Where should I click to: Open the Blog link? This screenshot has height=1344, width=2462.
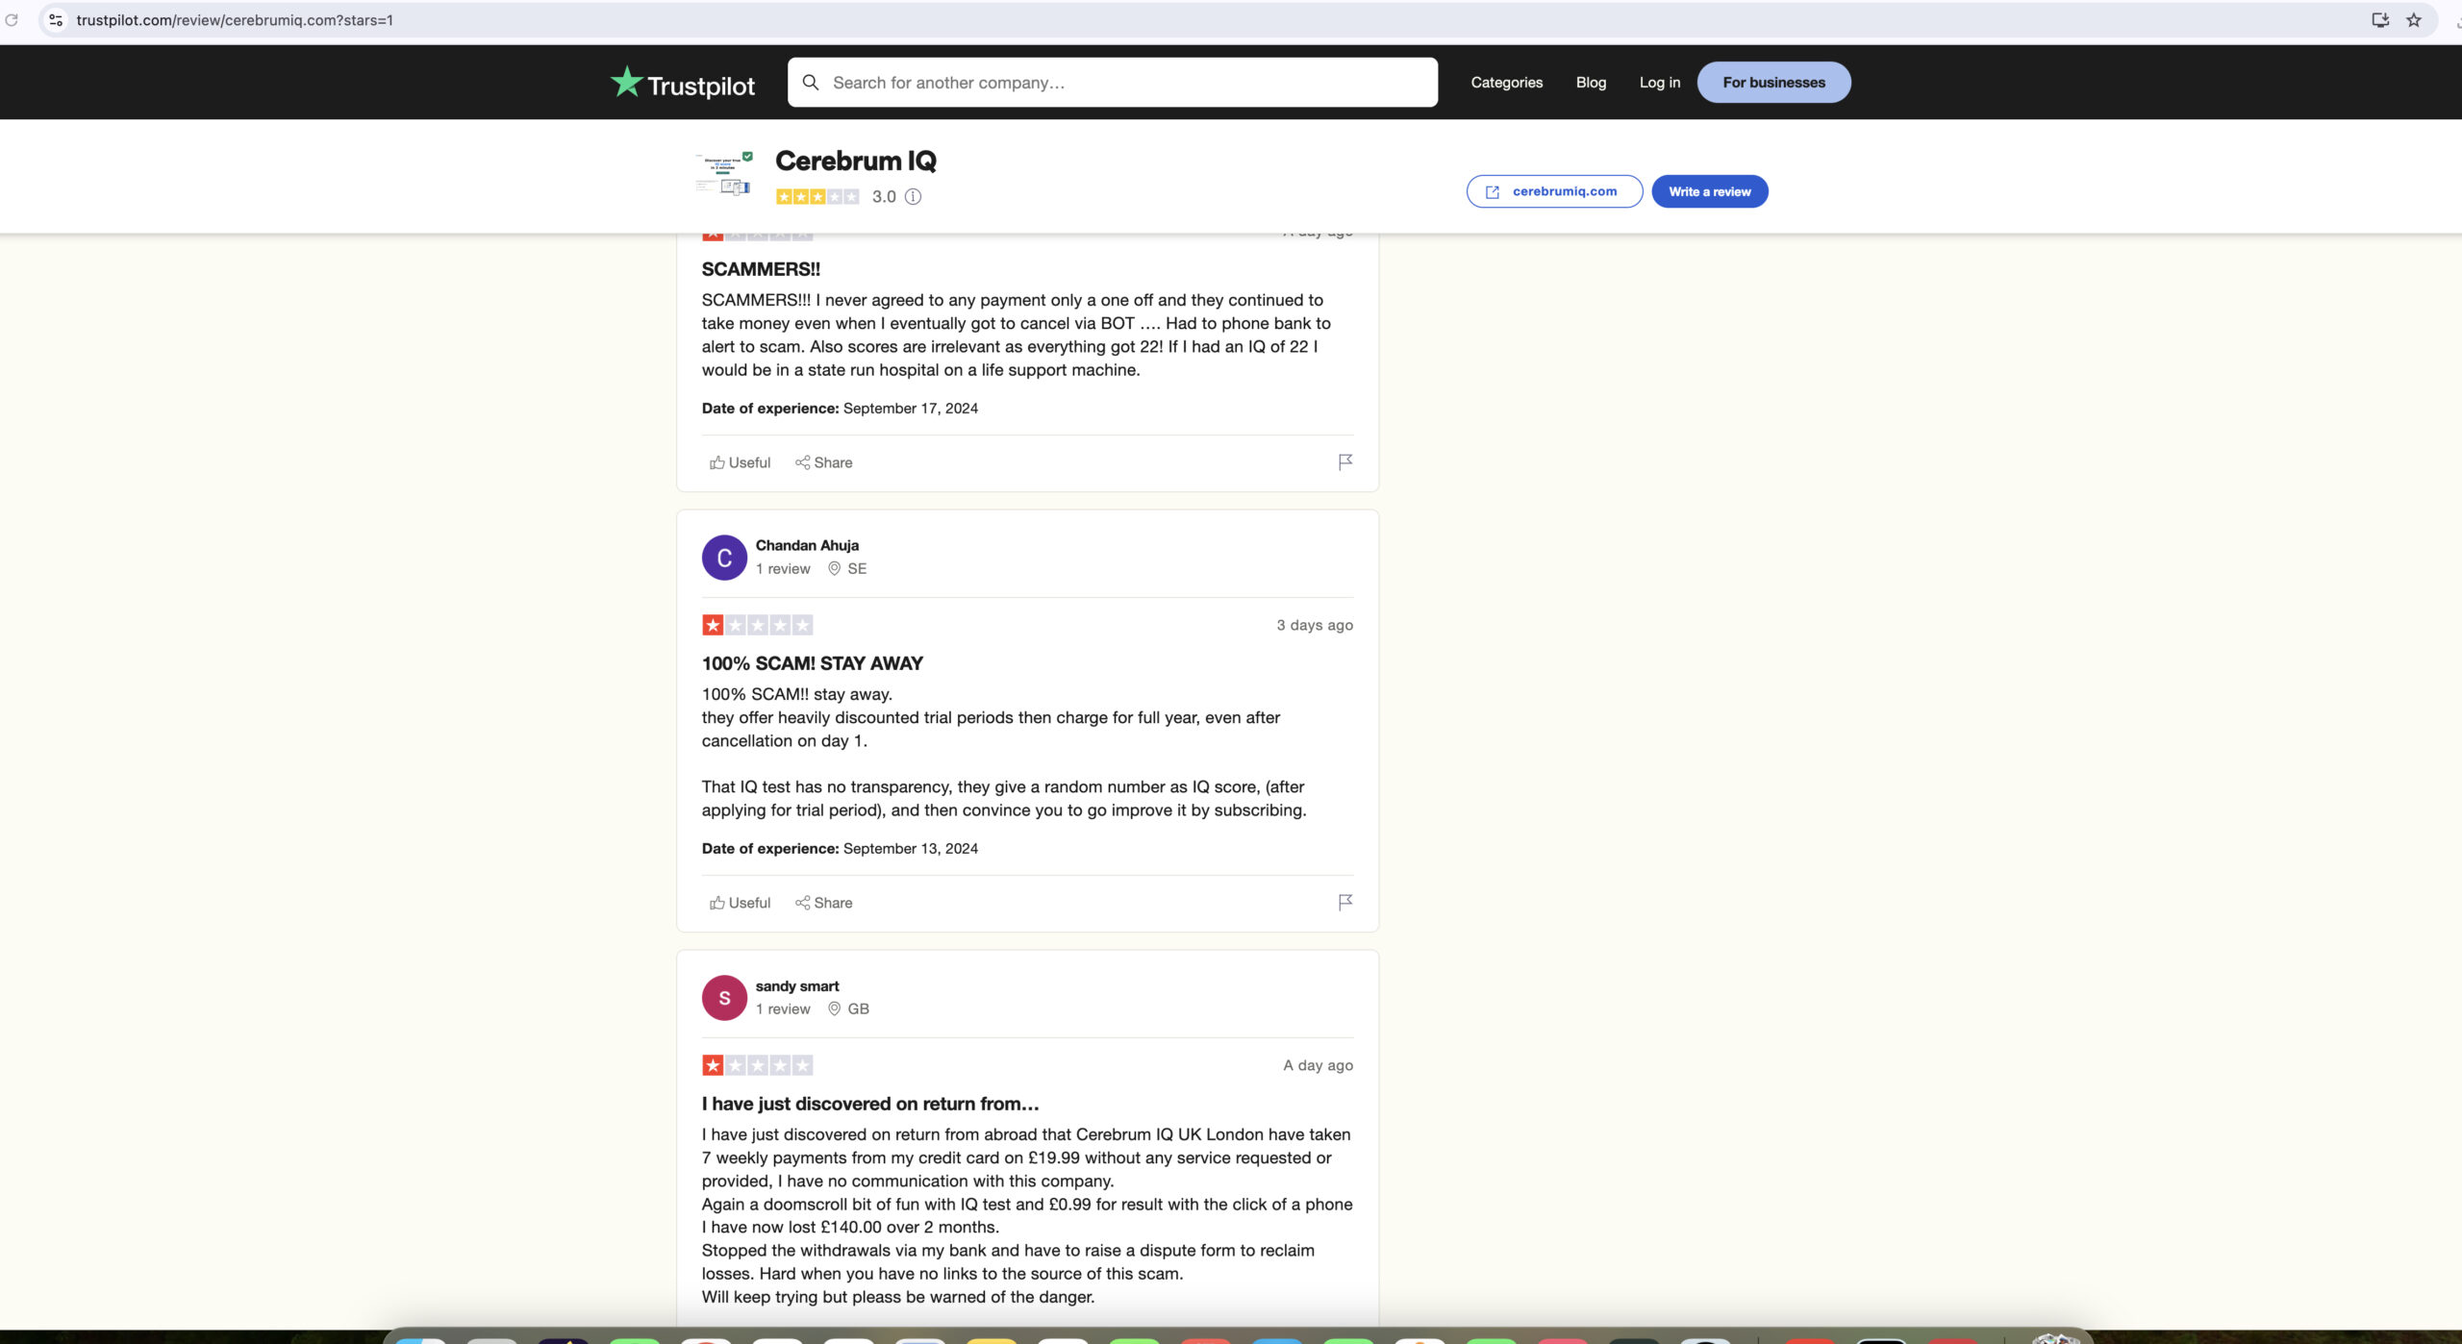[1591, 83]
